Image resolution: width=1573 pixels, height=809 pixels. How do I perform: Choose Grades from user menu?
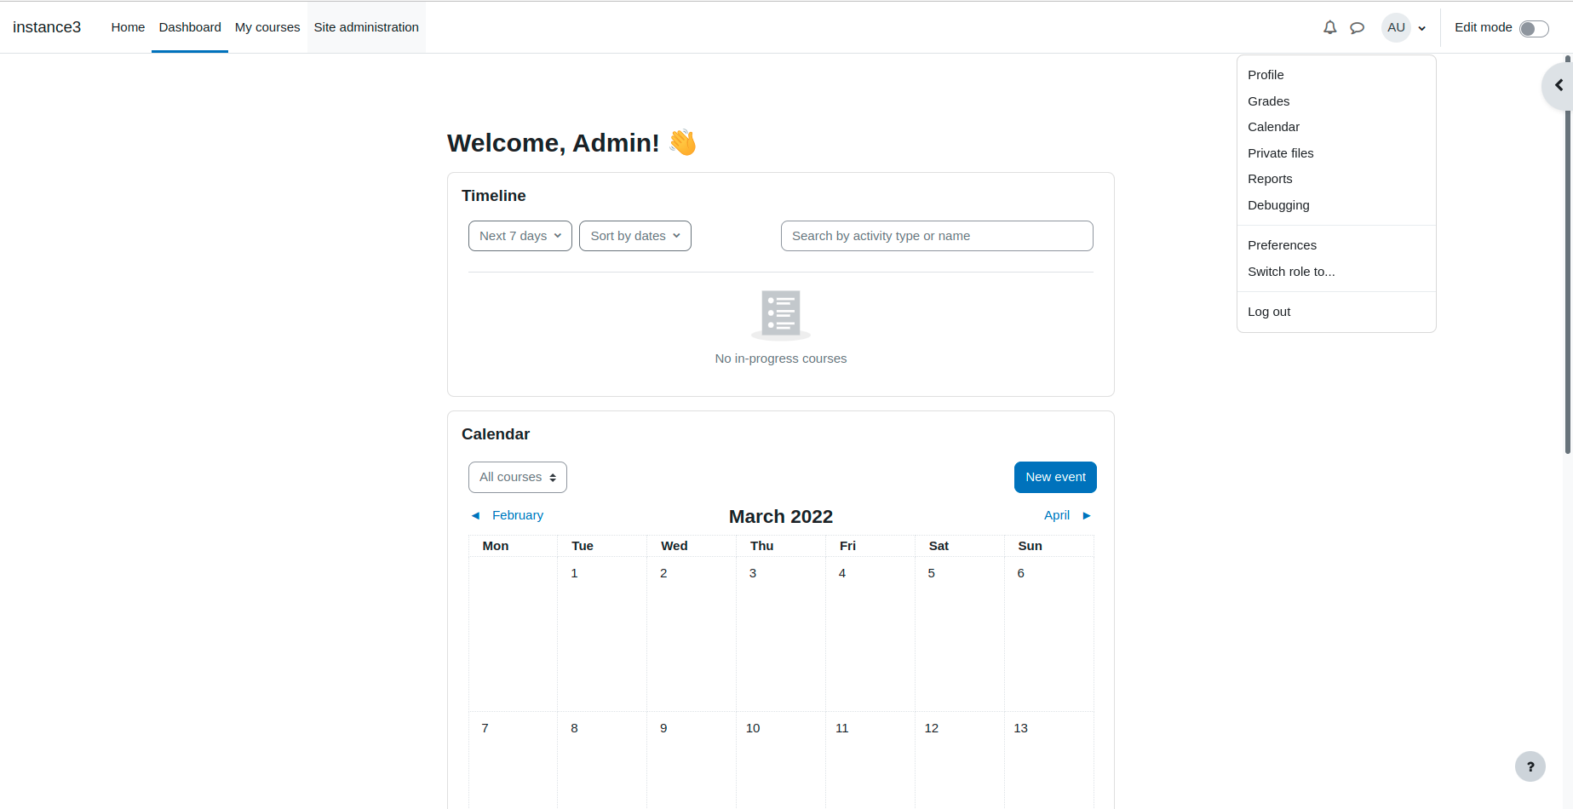tap(1336, 101)
